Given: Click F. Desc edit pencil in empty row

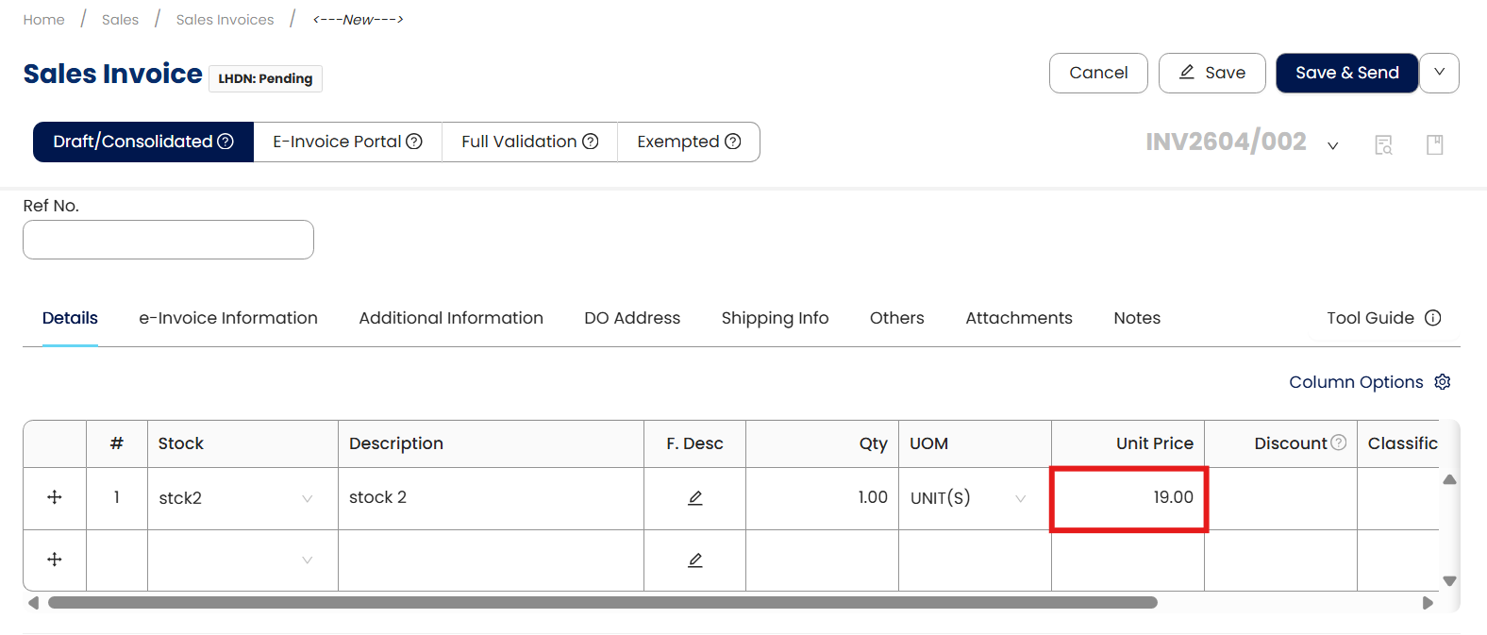Looking at the screenshot, I should (x=695, y=560).
